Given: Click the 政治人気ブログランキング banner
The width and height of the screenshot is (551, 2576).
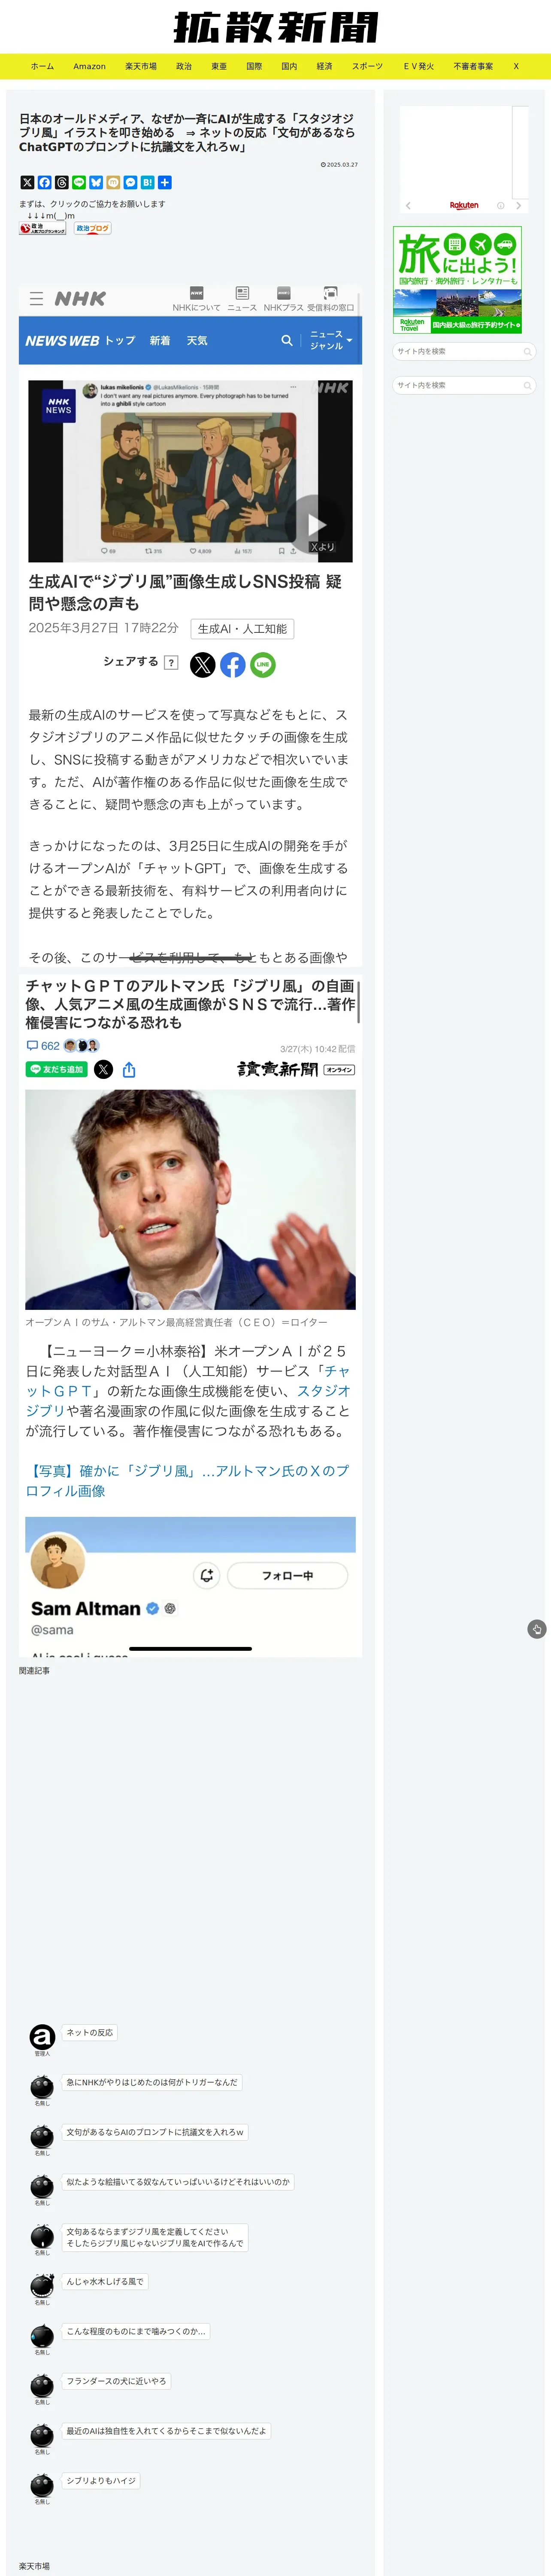Looking at the screenshot, I should coord(43,229).
